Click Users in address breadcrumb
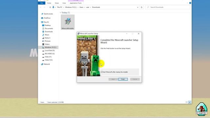This screenshot has height=118, width=210. [x=81, y=7]
